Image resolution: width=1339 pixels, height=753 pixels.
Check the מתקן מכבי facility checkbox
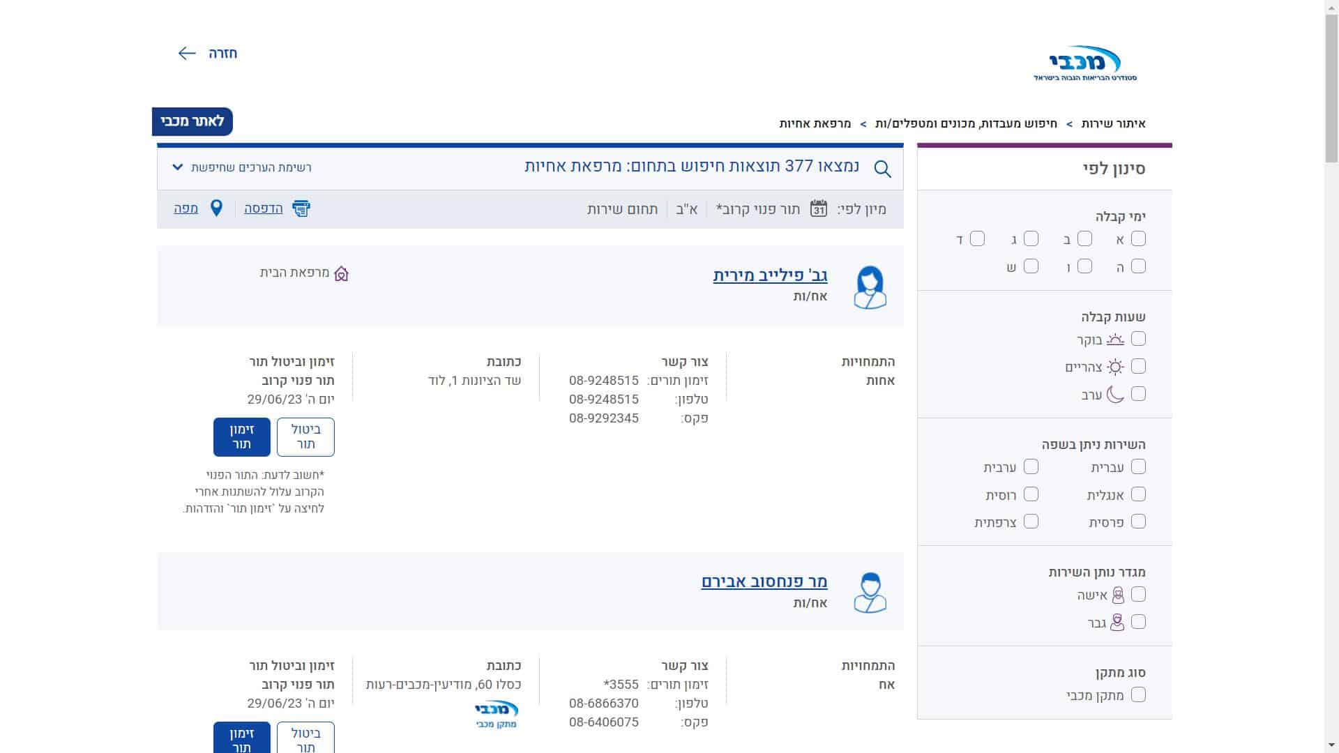click(x=1138, y=694)
